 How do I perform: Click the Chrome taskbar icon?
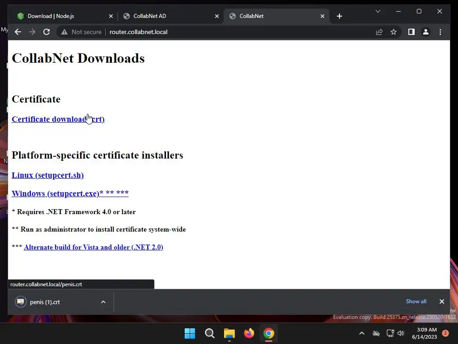coord(269,333)
